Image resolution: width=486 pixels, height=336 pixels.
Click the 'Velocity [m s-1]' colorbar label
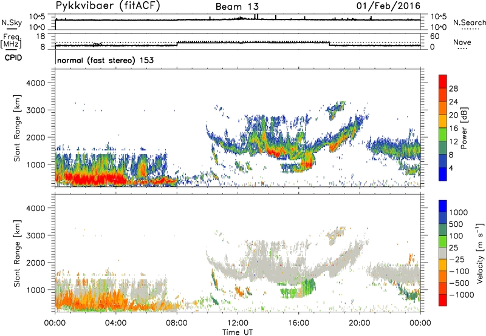[x=480, y=253]
